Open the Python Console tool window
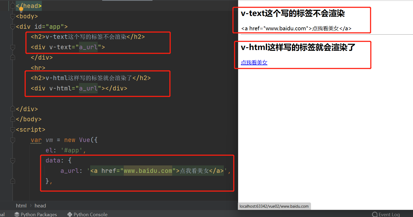 [88, 214]
